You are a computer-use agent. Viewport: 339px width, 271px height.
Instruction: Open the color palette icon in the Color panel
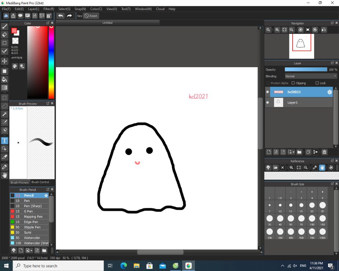click(x=15, y=67)
